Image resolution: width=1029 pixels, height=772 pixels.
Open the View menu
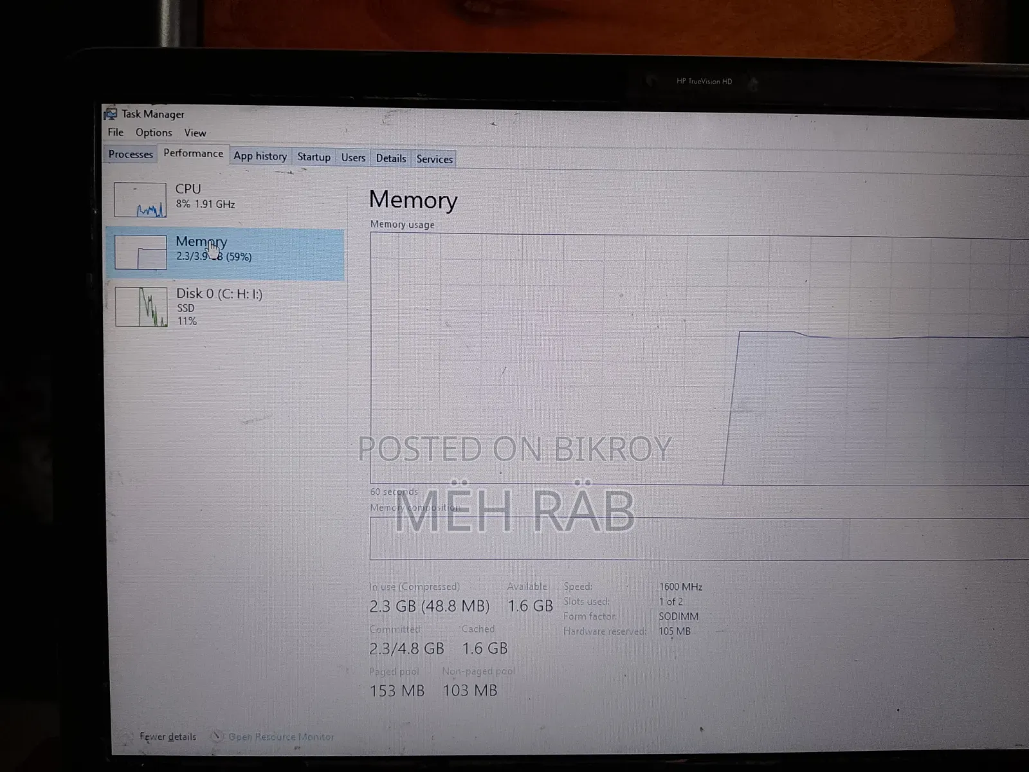[x=195, y=133]
